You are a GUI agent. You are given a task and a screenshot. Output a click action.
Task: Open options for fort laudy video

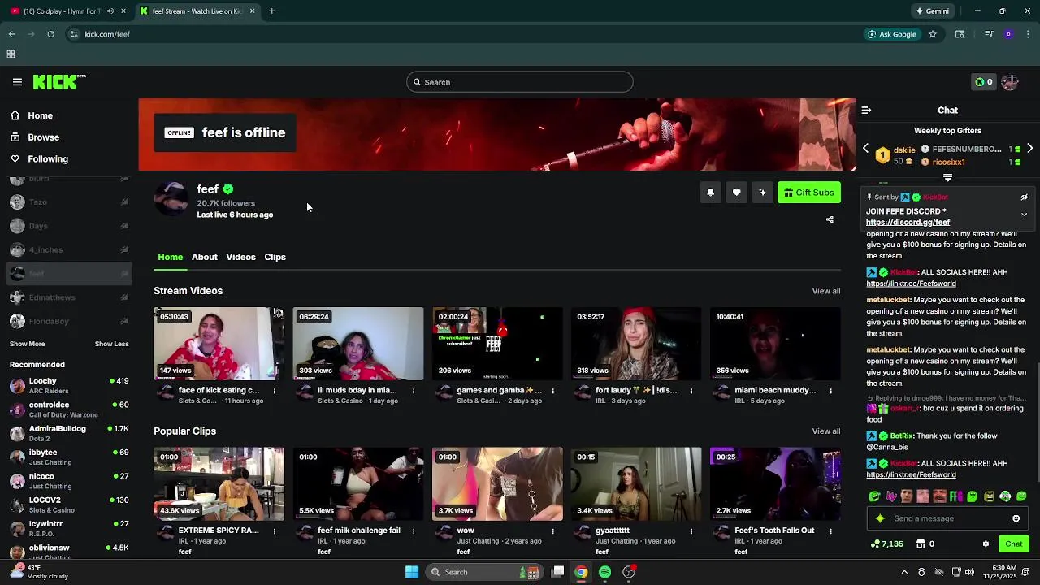coord(691,391)
